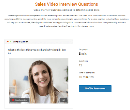Click the questions count 12
The width and height of the screenshot is (130, 110).
[80, 65]
